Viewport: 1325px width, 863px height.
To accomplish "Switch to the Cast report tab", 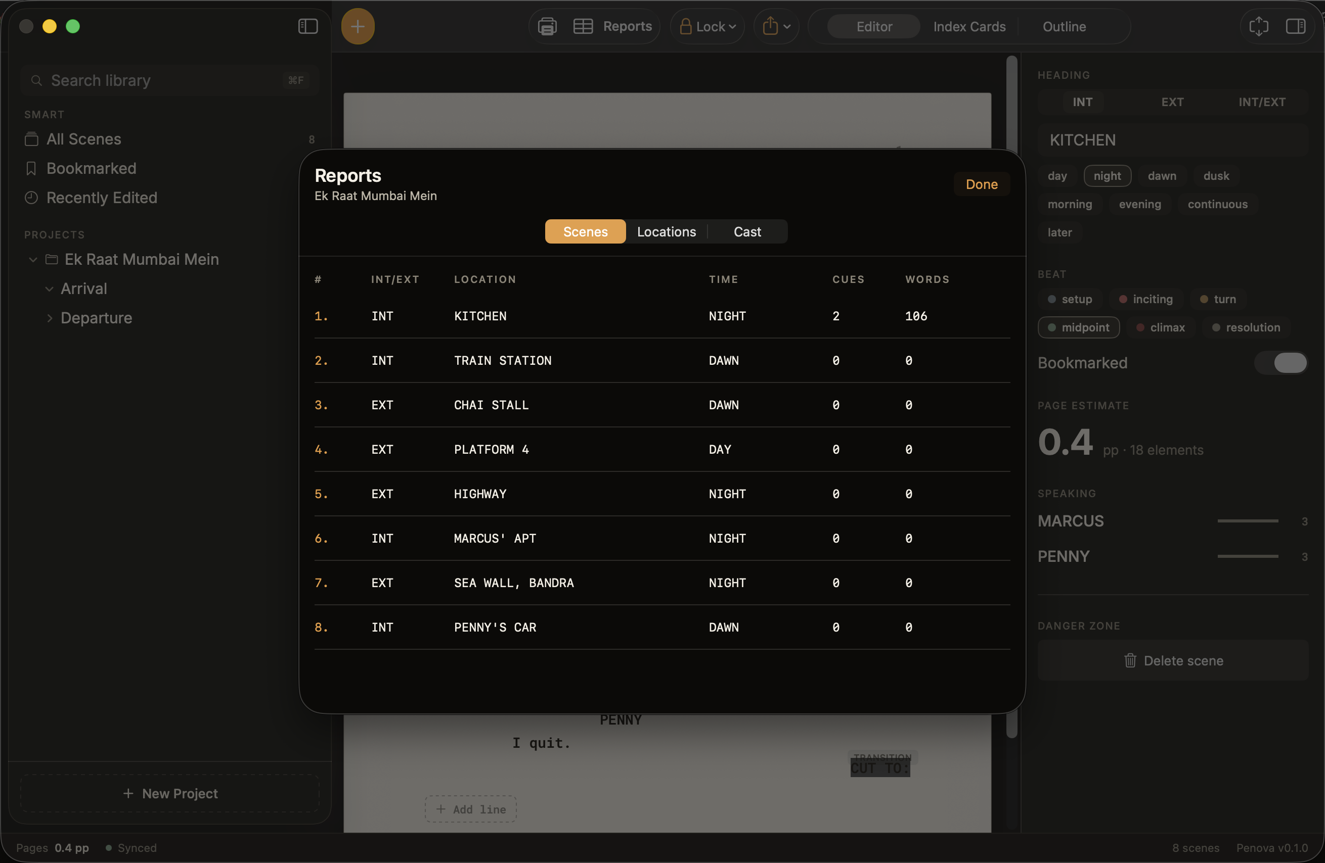I will (x=747, y=231).
